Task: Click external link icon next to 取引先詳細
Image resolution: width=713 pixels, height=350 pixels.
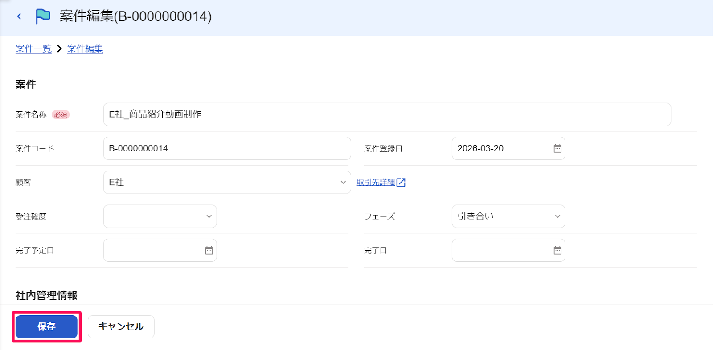Action: tap(401, 182)
